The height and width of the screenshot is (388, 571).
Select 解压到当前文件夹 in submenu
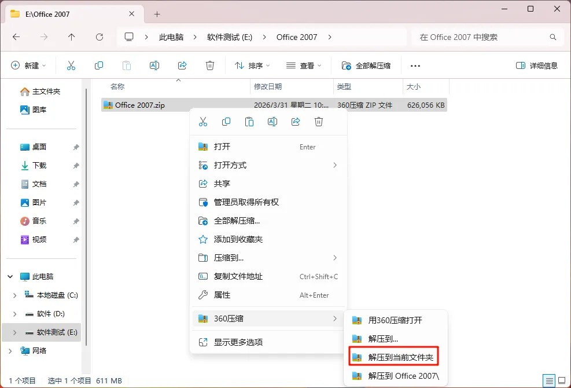[x=393, y=356]
